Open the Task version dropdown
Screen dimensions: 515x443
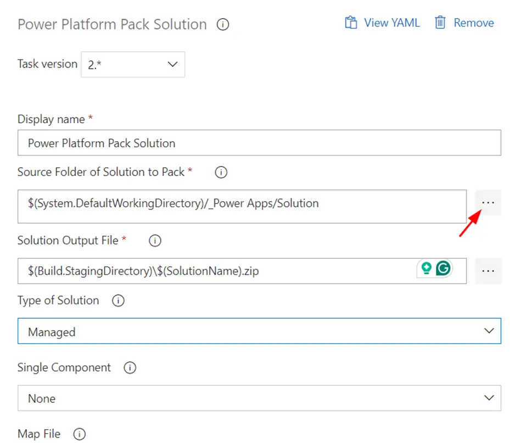coord(133,64)
